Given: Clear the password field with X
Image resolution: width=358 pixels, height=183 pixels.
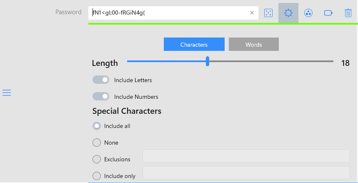Looking at the screenshot, I should coord(252,13).
